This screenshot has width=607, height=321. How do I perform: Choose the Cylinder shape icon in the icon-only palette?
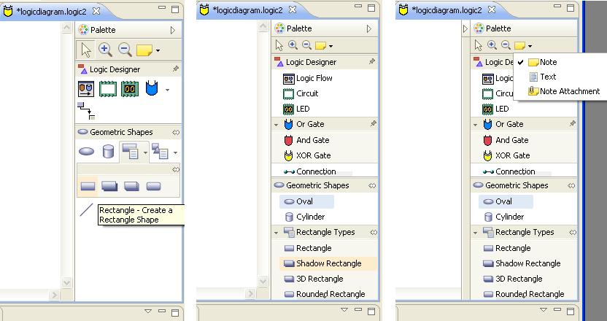click(x=108, y=152)
